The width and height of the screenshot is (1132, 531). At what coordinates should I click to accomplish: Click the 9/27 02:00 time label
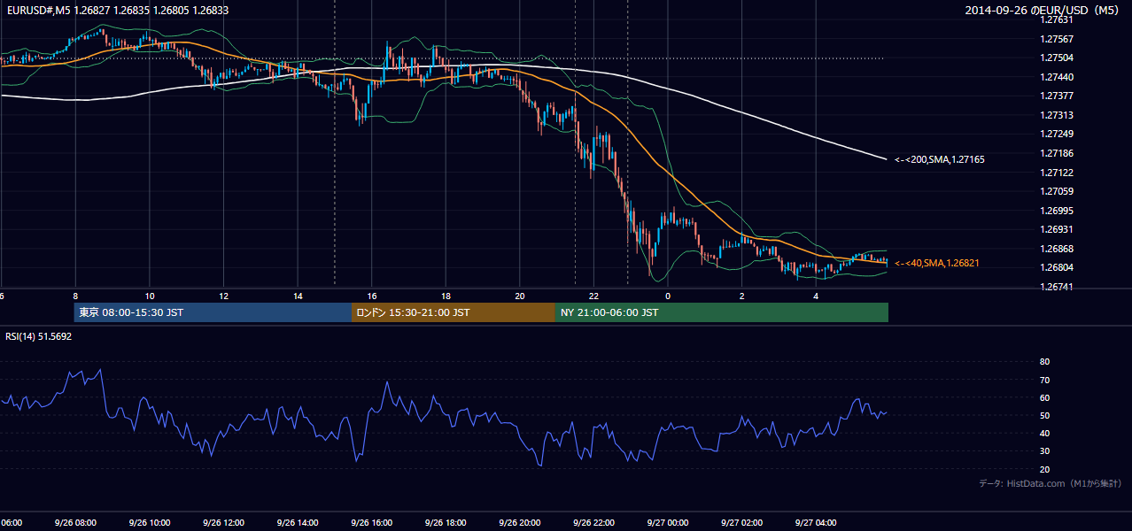[x=741, y=522]
